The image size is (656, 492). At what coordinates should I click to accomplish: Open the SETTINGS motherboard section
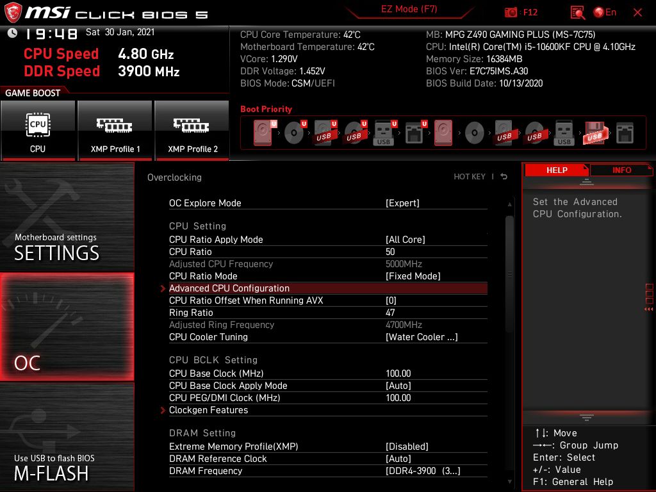pyautogui.click(x=67, y=217)
